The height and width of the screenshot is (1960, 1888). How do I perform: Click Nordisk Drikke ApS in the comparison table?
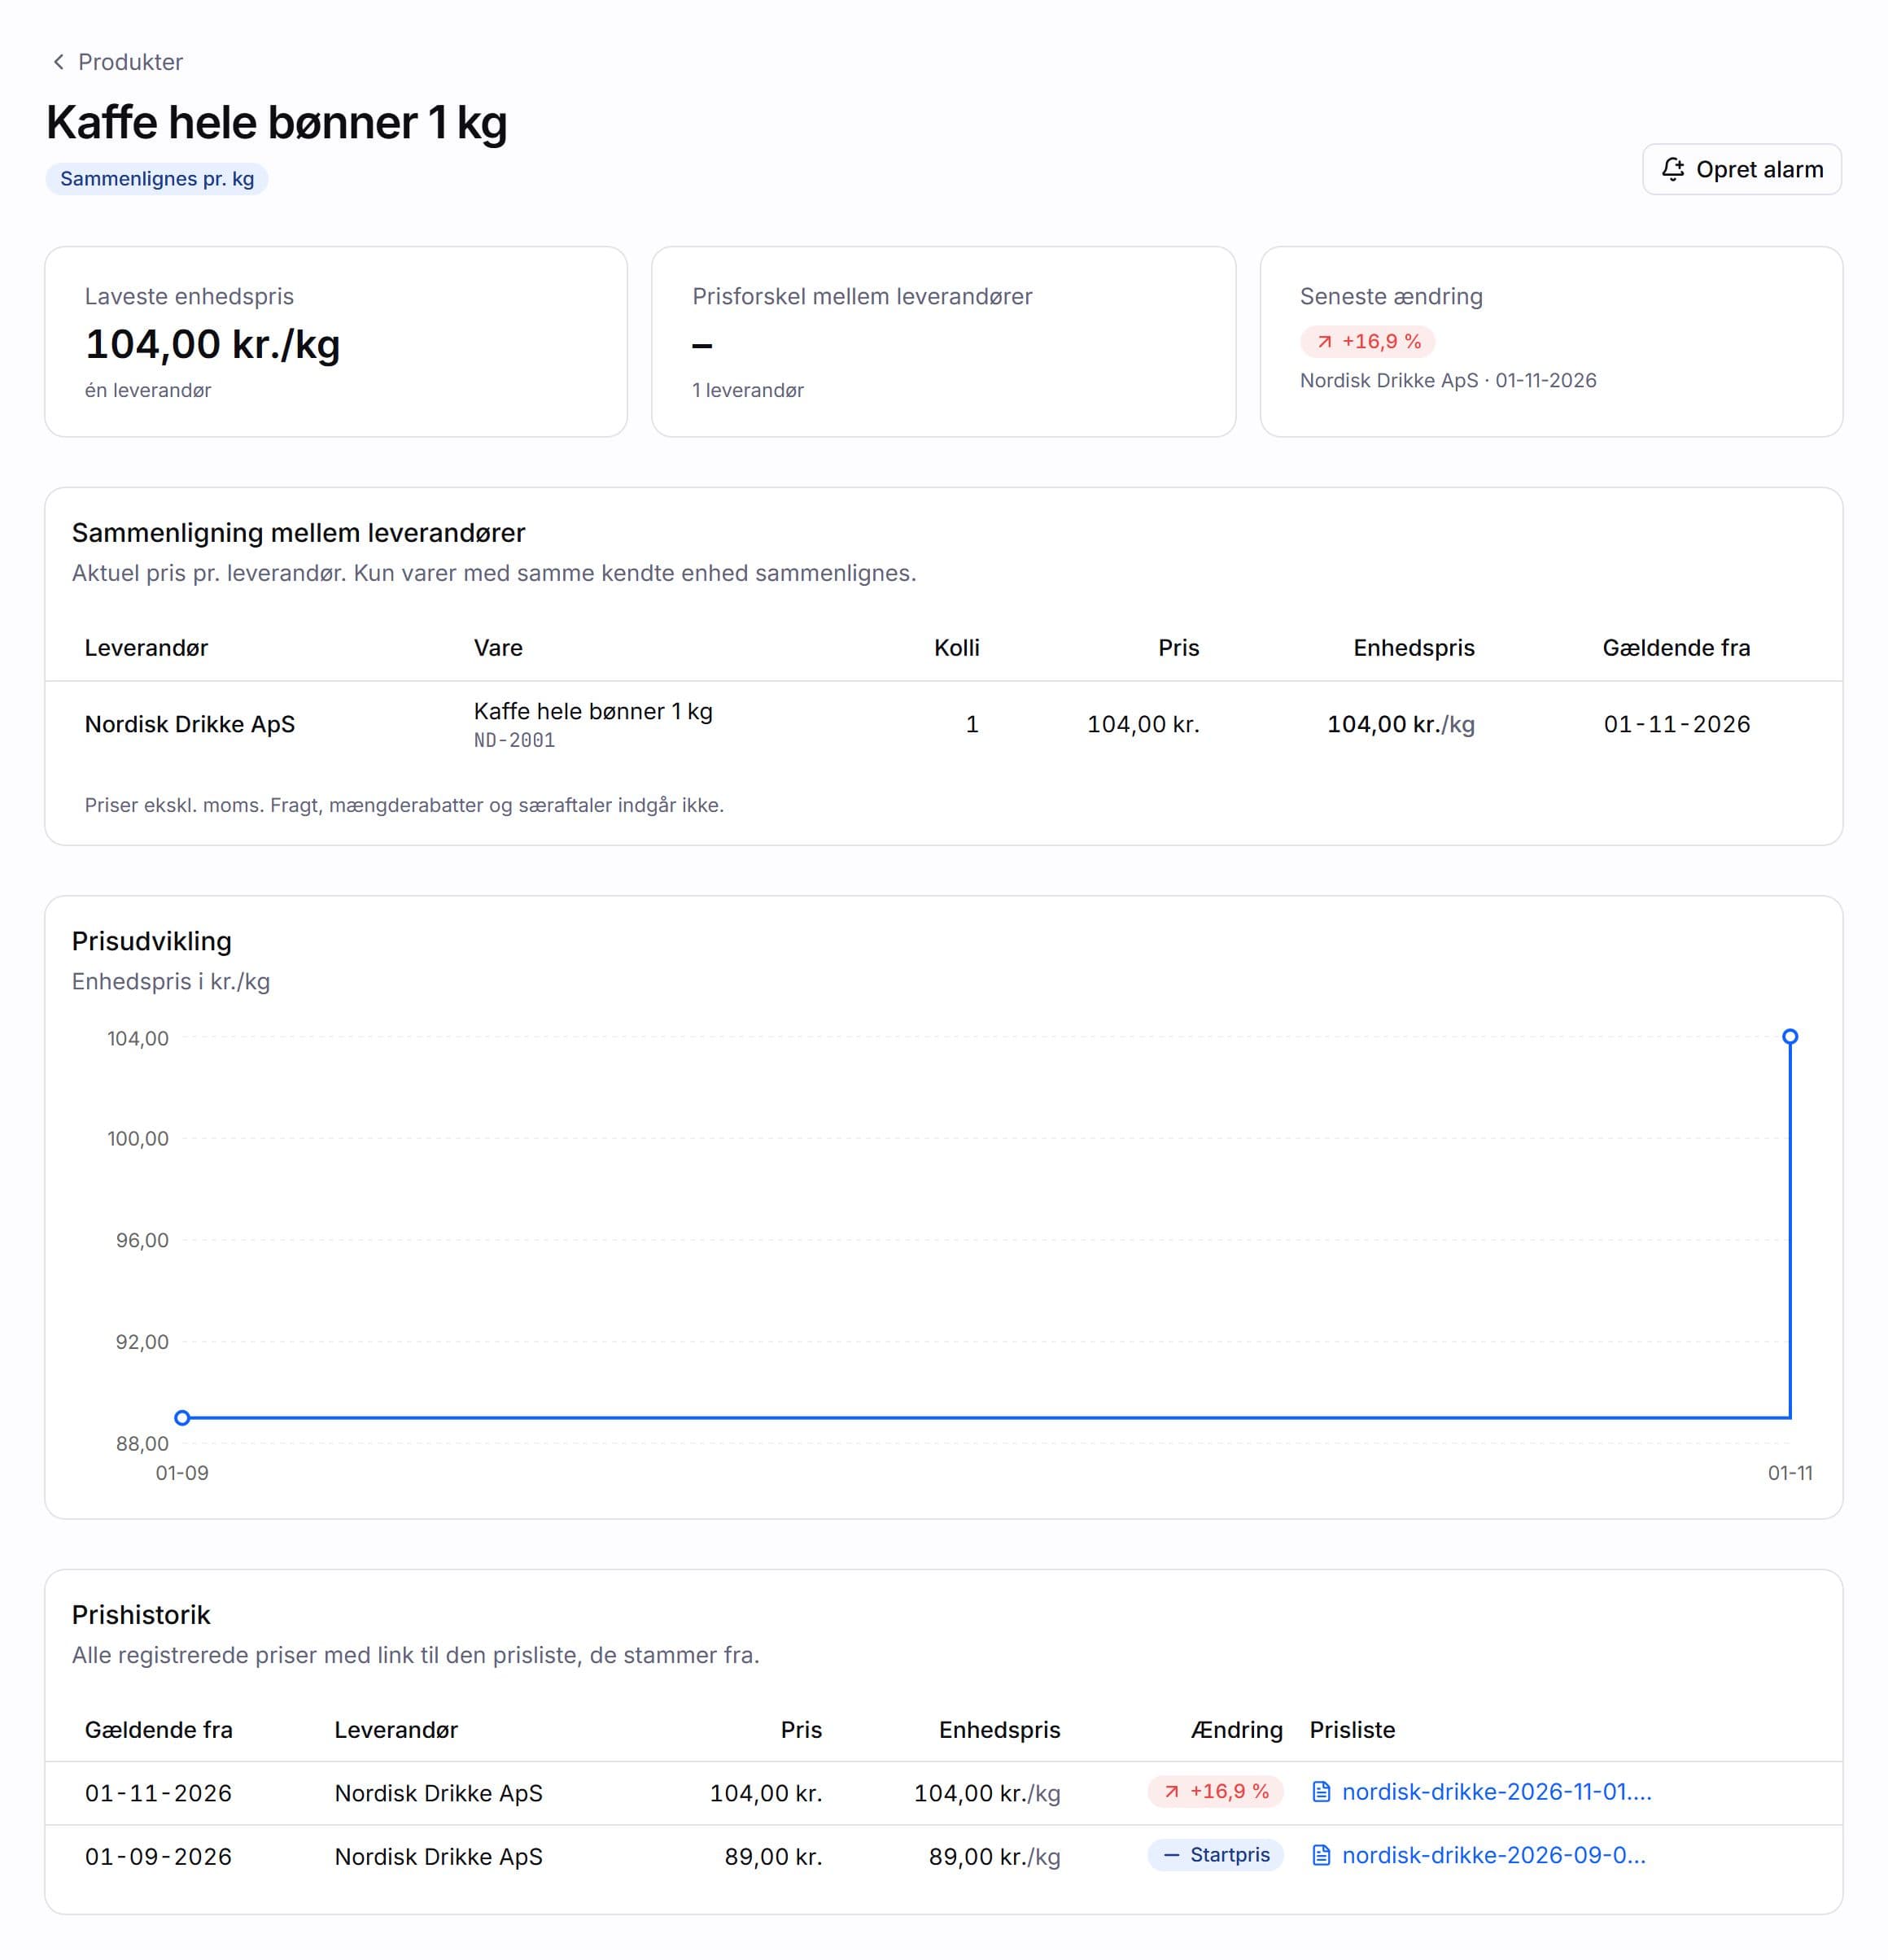[x=190, y=724]
